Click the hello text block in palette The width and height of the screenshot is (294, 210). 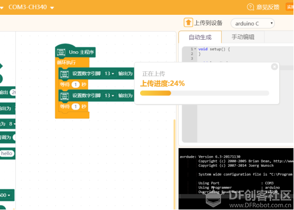pos(7,153)
